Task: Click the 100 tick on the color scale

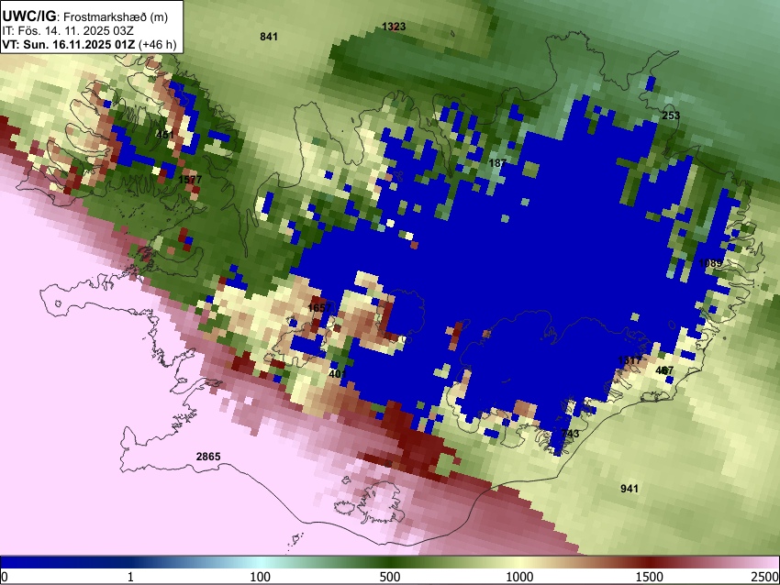Action: (x=261, y=577)
